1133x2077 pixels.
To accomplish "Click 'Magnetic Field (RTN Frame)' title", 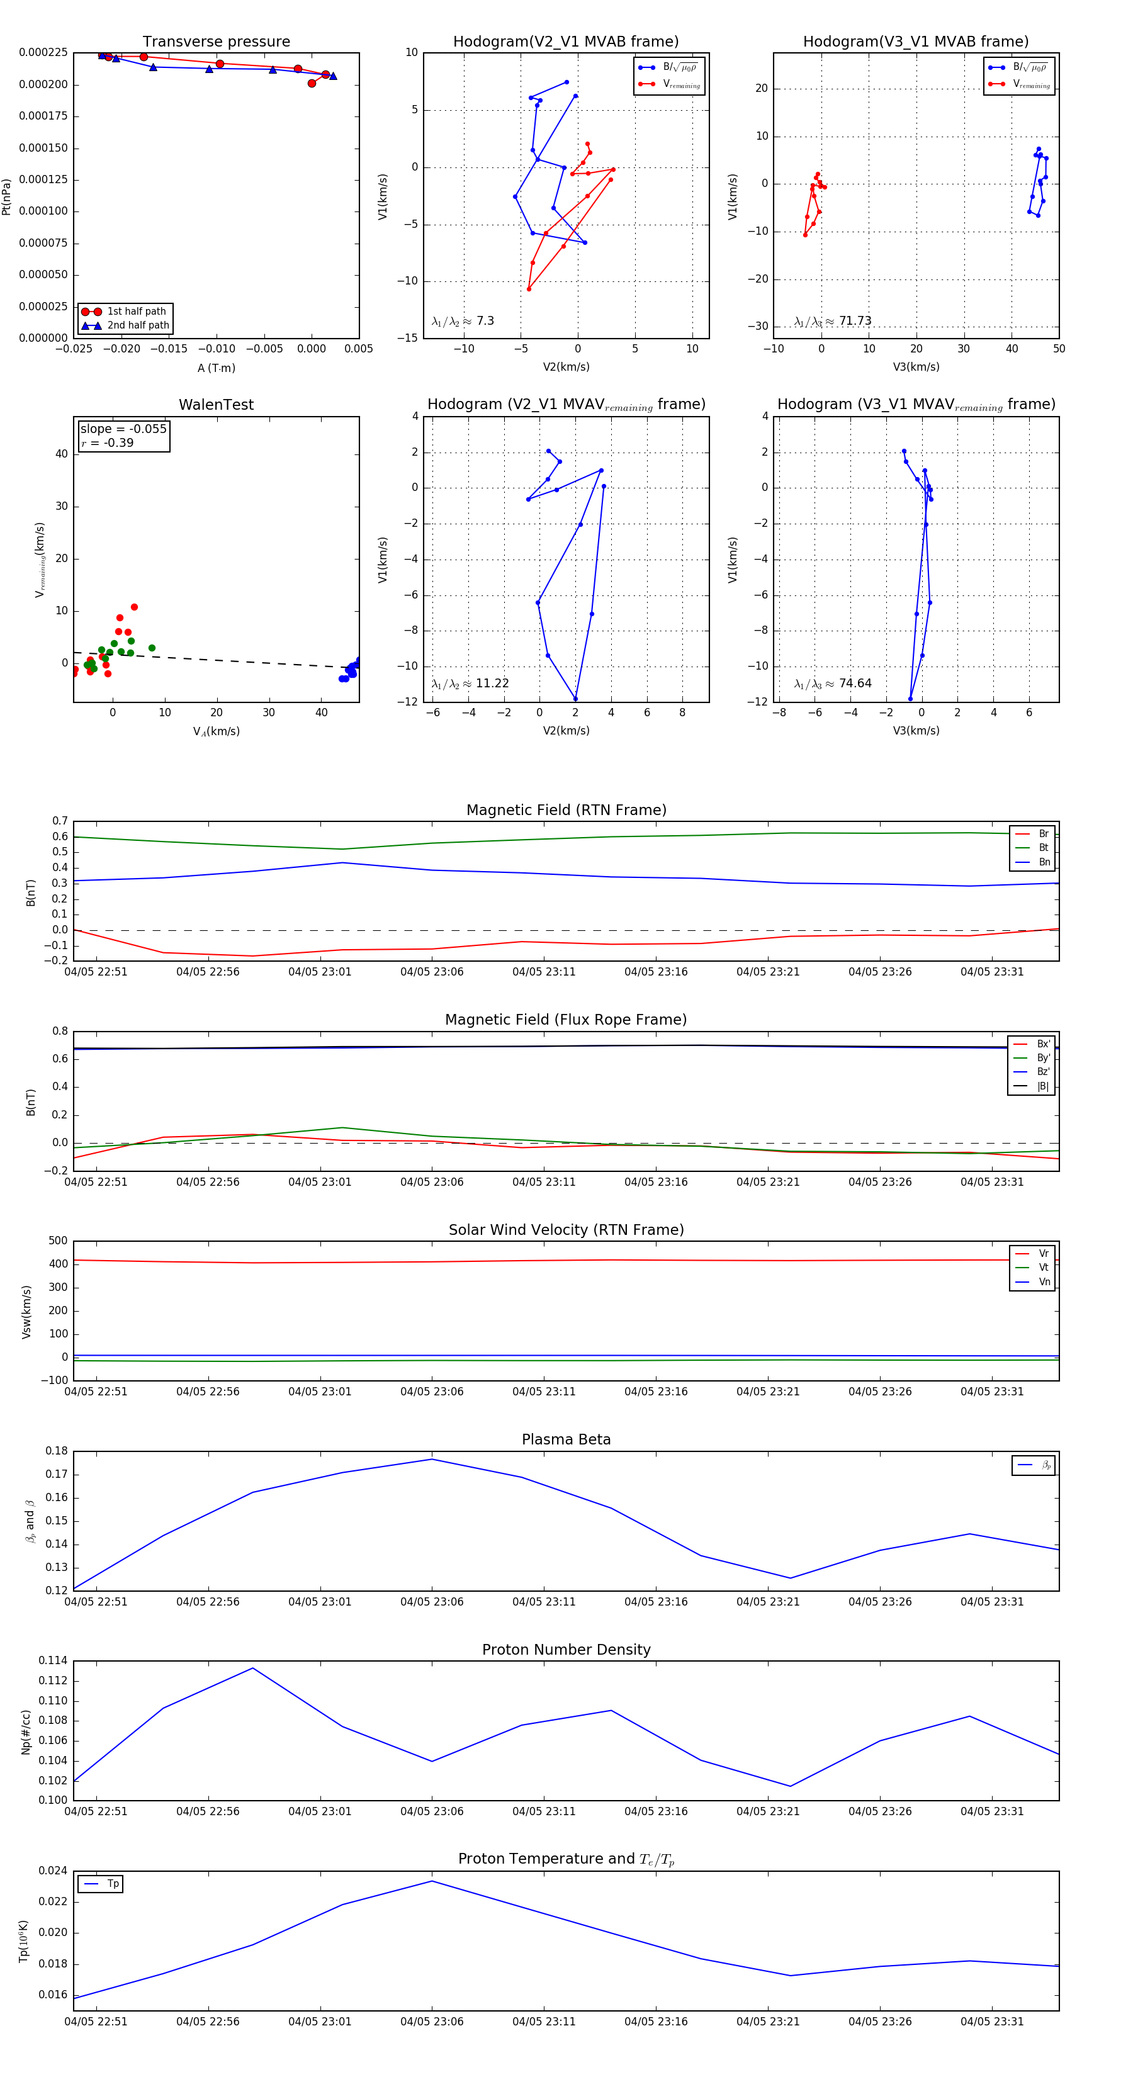I will pyautogui.click(x=566, y=810).
